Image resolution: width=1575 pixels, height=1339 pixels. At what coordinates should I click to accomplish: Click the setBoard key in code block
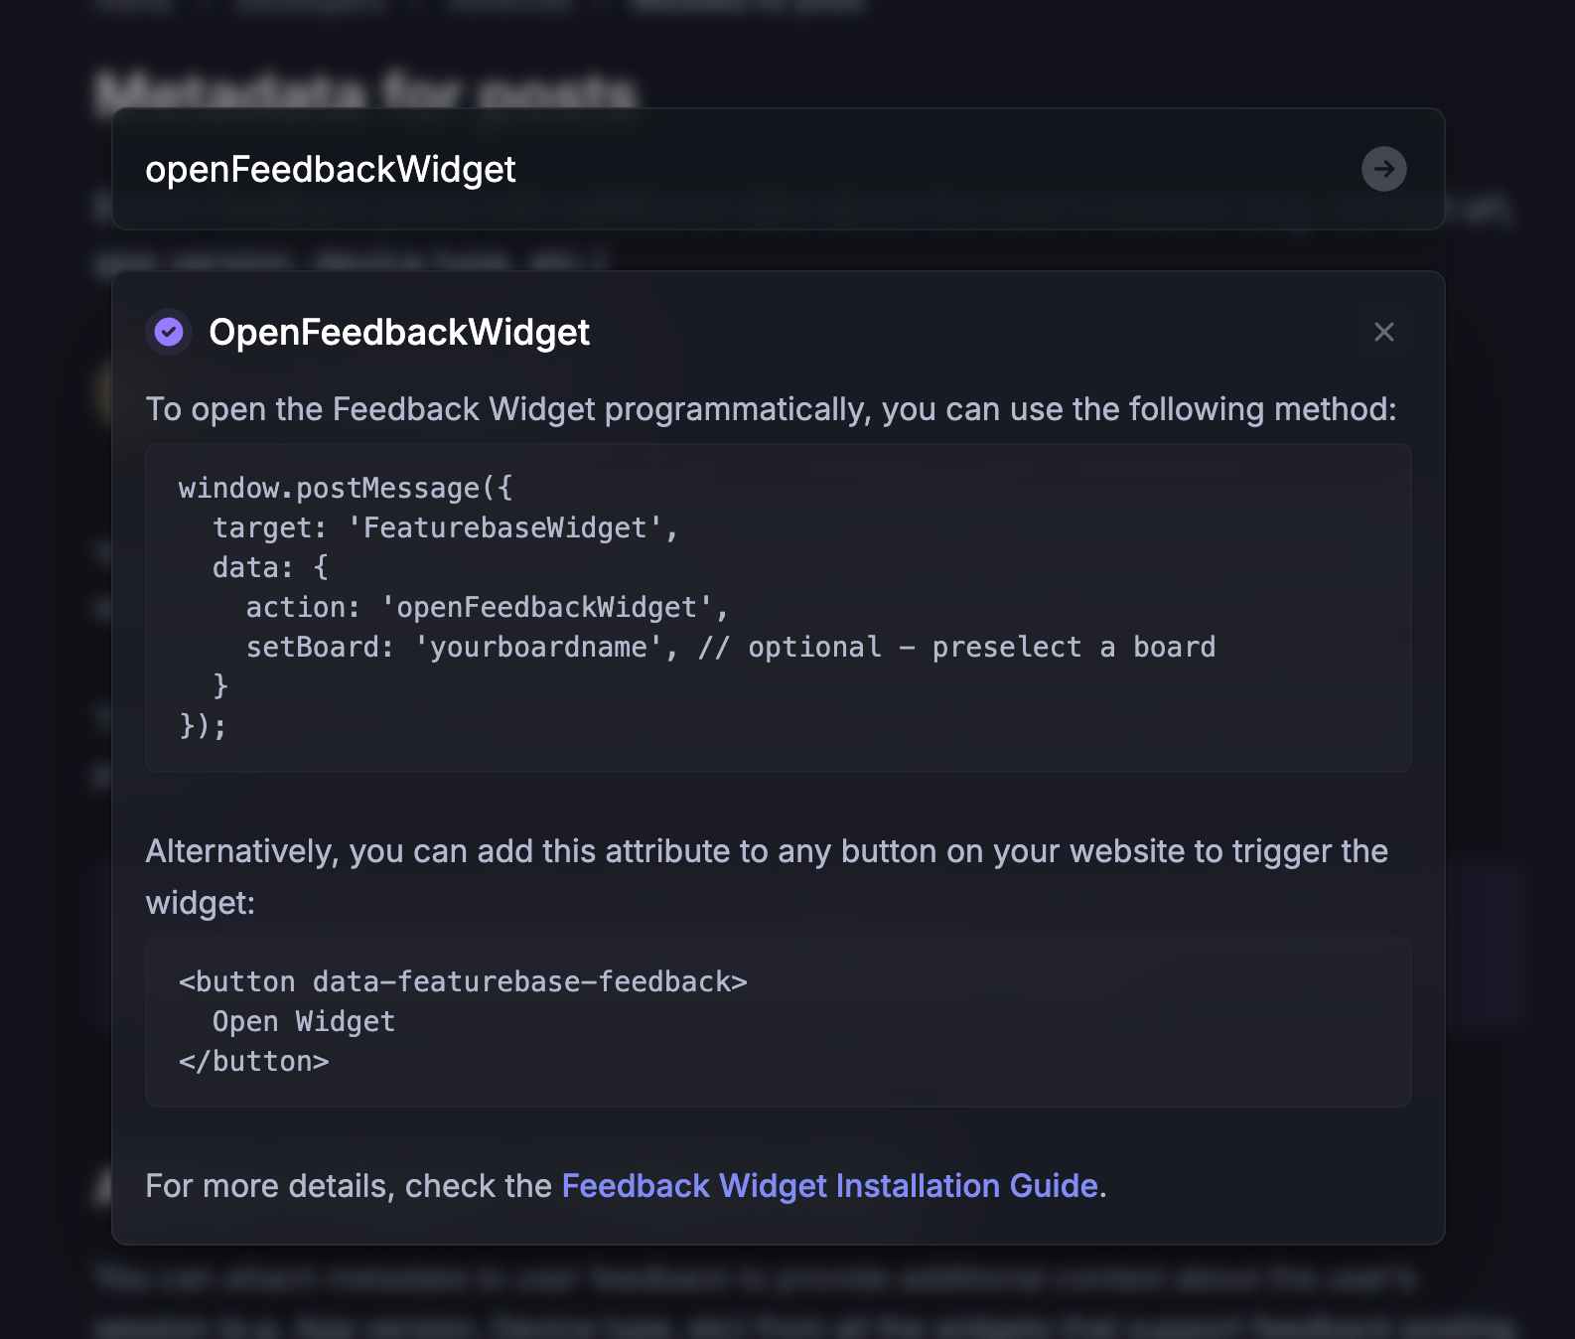(312, 648)
